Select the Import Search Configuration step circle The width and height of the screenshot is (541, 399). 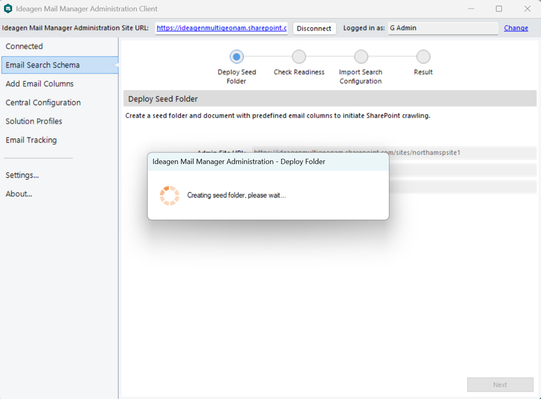click(361, 57)
